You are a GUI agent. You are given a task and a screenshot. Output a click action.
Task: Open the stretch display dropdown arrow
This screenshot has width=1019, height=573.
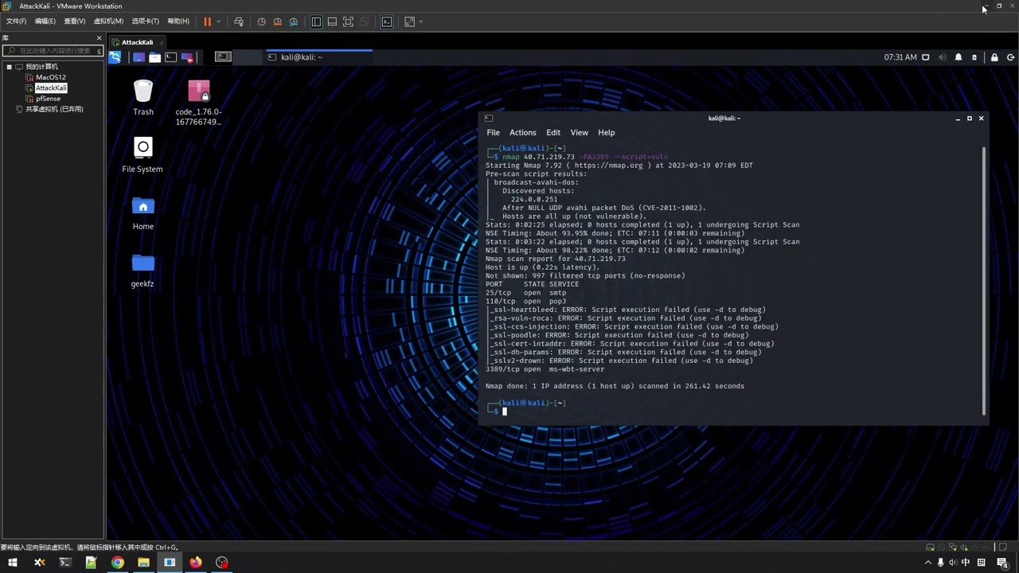click(421, 21)
